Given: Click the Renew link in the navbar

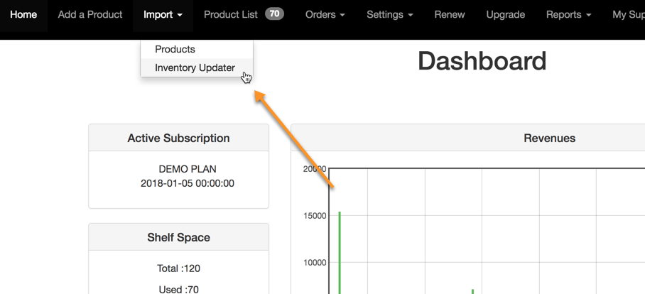Looking at the screenshot, I should pos(450,15).
